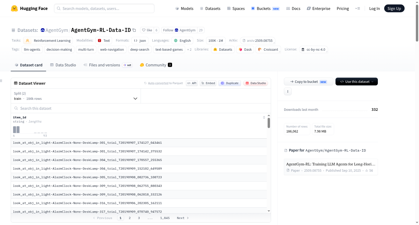The height and width of the screenshot is (225, 419).
Task: Select the deep-search tag
Action: click(x=140, y=49)
